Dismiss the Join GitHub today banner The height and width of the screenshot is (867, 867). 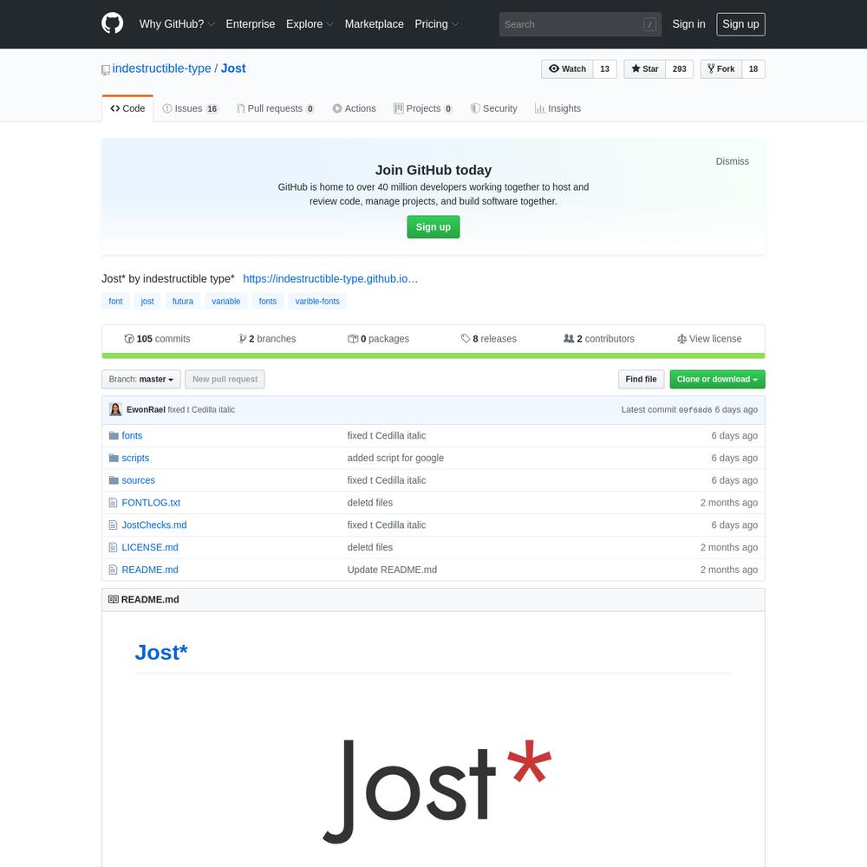[x=732, y=161]
